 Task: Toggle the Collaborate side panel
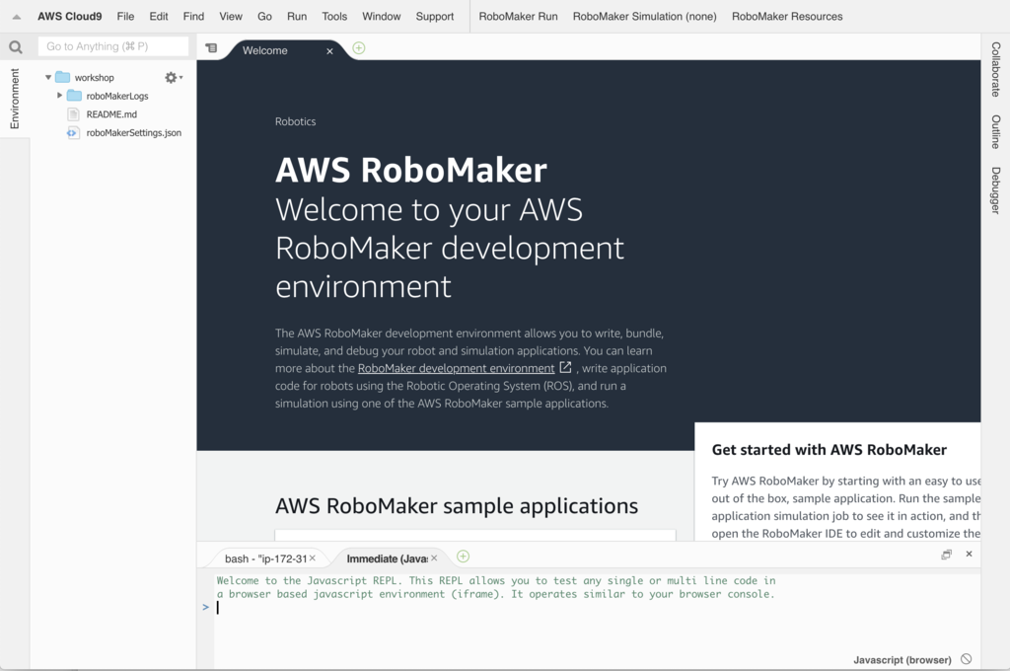tap(996, 70)
